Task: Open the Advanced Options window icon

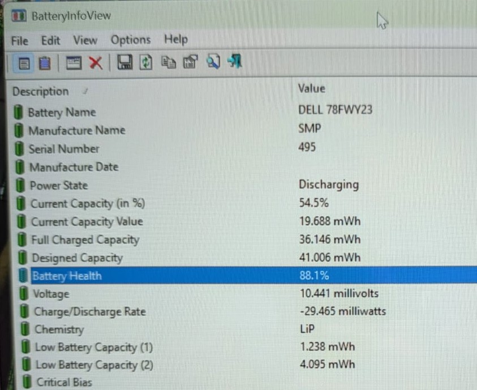Action: (74, 63)
